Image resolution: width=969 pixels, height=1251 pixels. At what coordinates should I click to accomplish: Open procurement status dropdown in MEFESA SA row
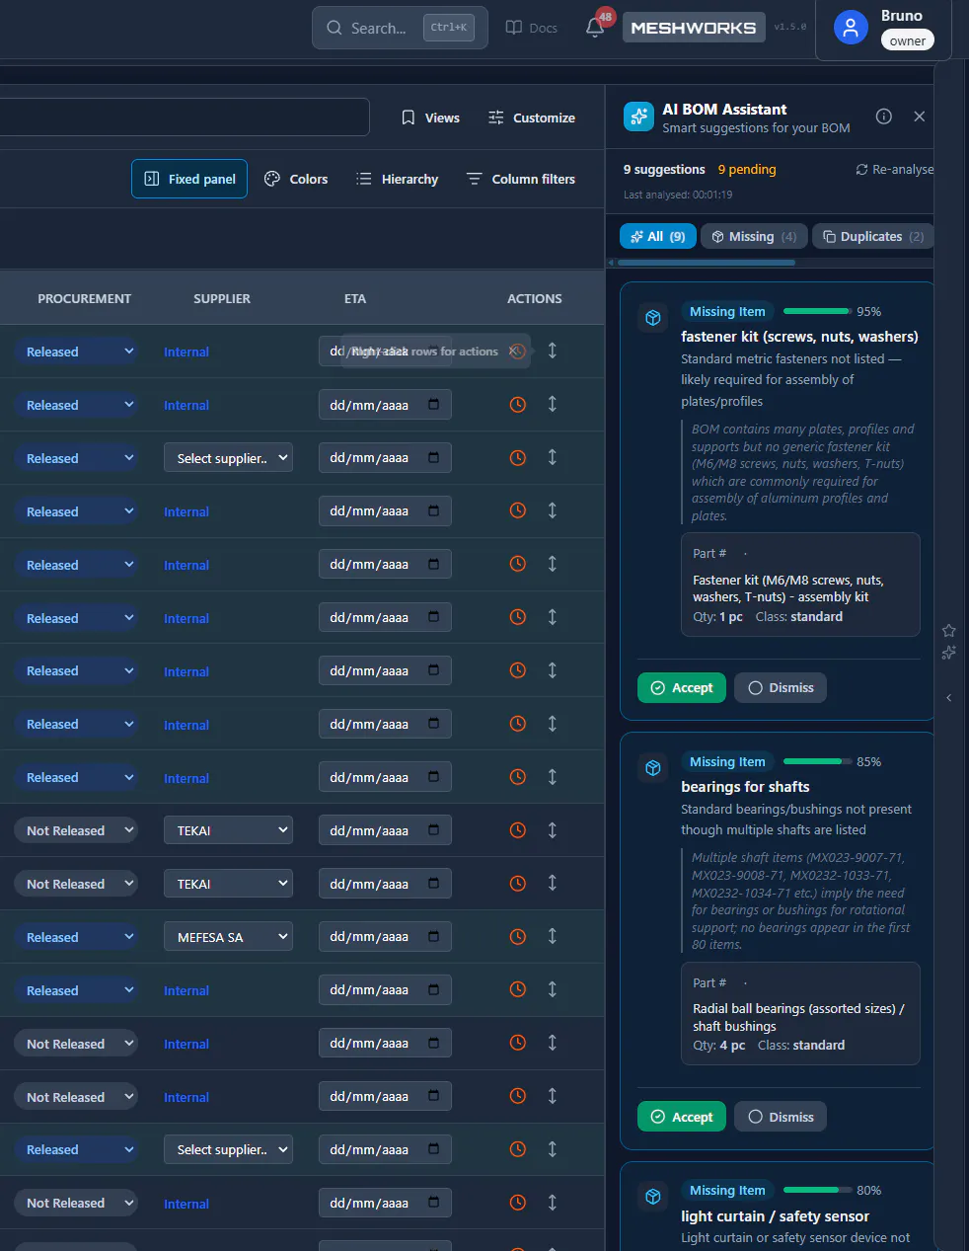(x=76, y=937)
